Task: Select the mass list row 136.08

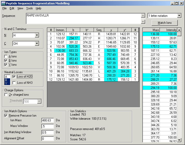Action: pos(160,34)
